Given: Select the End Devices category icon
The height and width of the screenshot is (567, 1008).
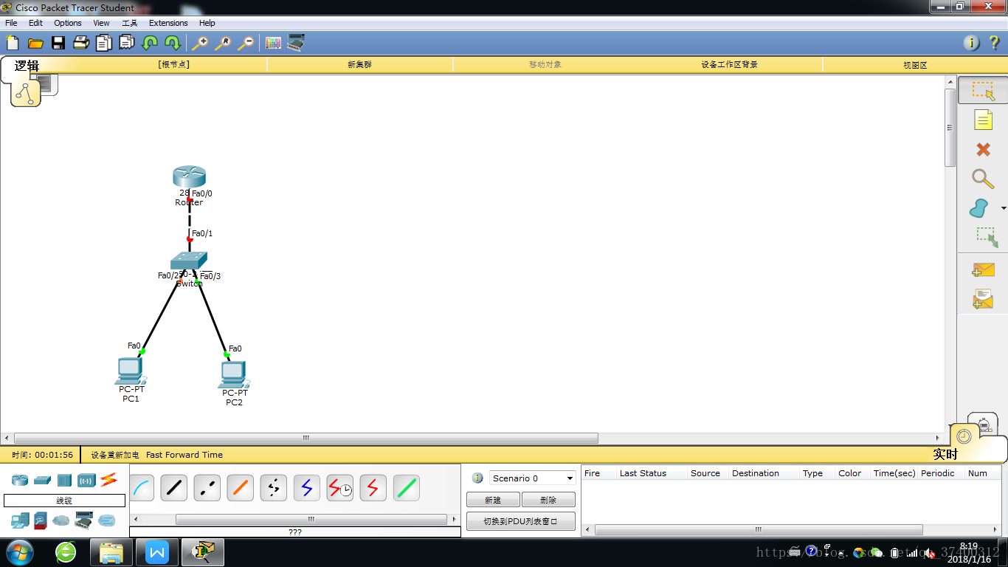Looking at the screenshot, I should [20, 520].
